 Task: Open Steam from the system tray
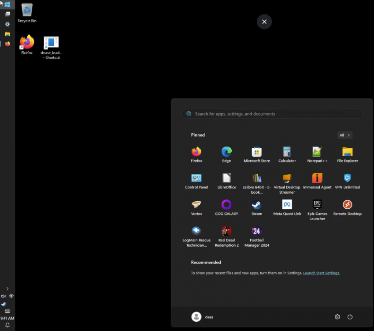click(x=4, y=304)
